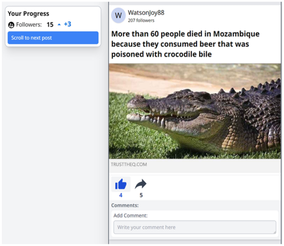Click the small blue up-arrow beside 15
The image size is (284, 246).
click(x=59, y=24)
